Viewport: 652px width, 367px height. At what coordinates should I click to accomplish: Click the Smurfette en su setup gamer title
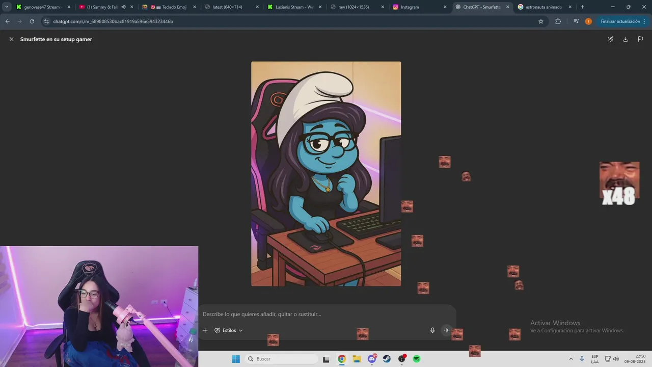56,39
